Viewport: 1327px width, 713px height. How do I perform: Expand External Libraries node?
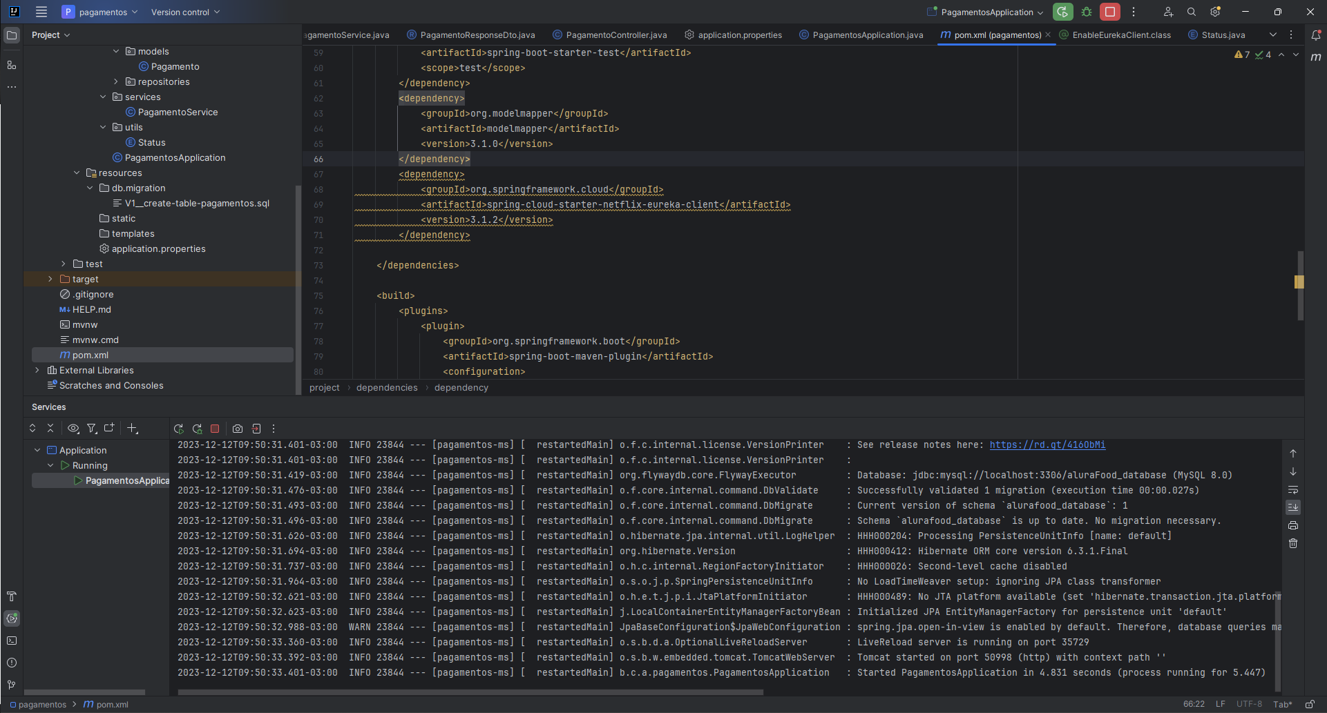(x=37, y=370)
